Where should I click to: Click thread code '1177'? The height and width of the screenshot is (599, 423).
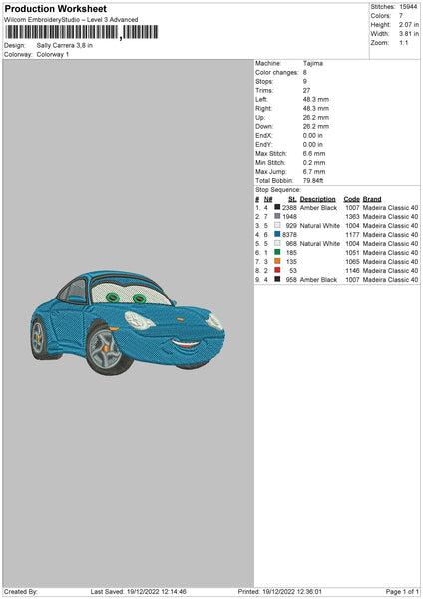point(352,235)
